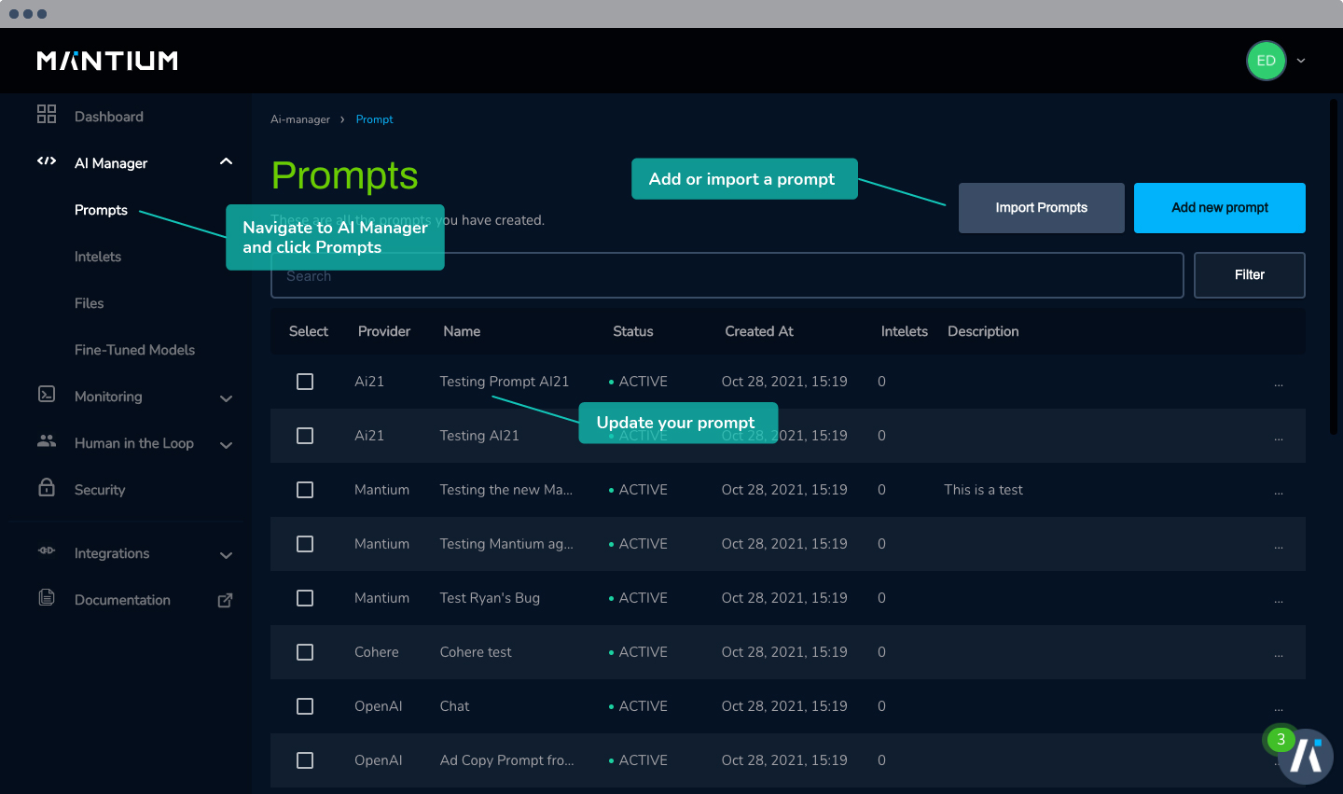1343x794 pixels.
Task: Click the Intelets column header
Action: [905, 331]
